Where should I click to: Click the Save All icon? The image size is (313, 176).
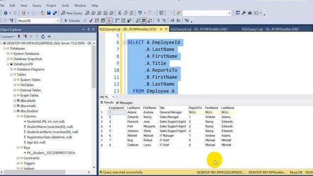tap(55, 13)
